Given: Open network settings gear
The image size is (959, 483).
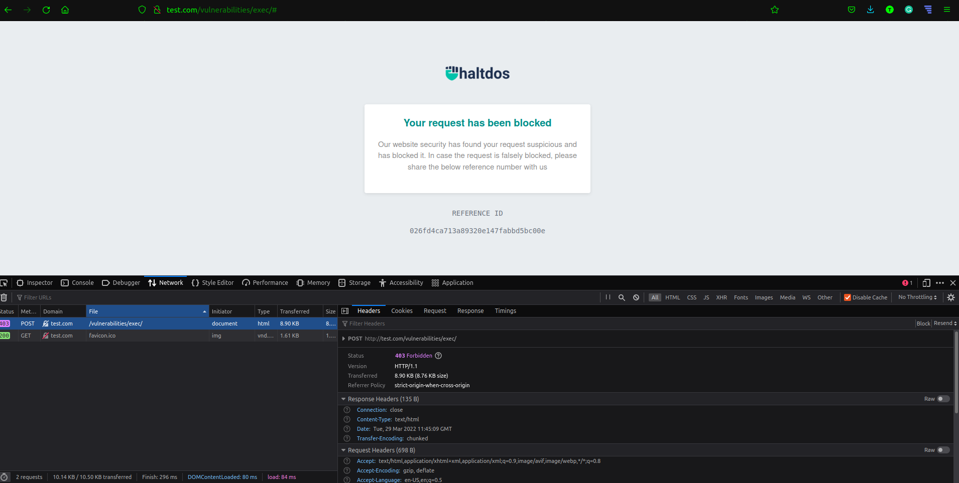Looking at the screenshot, I should [951, 297].
